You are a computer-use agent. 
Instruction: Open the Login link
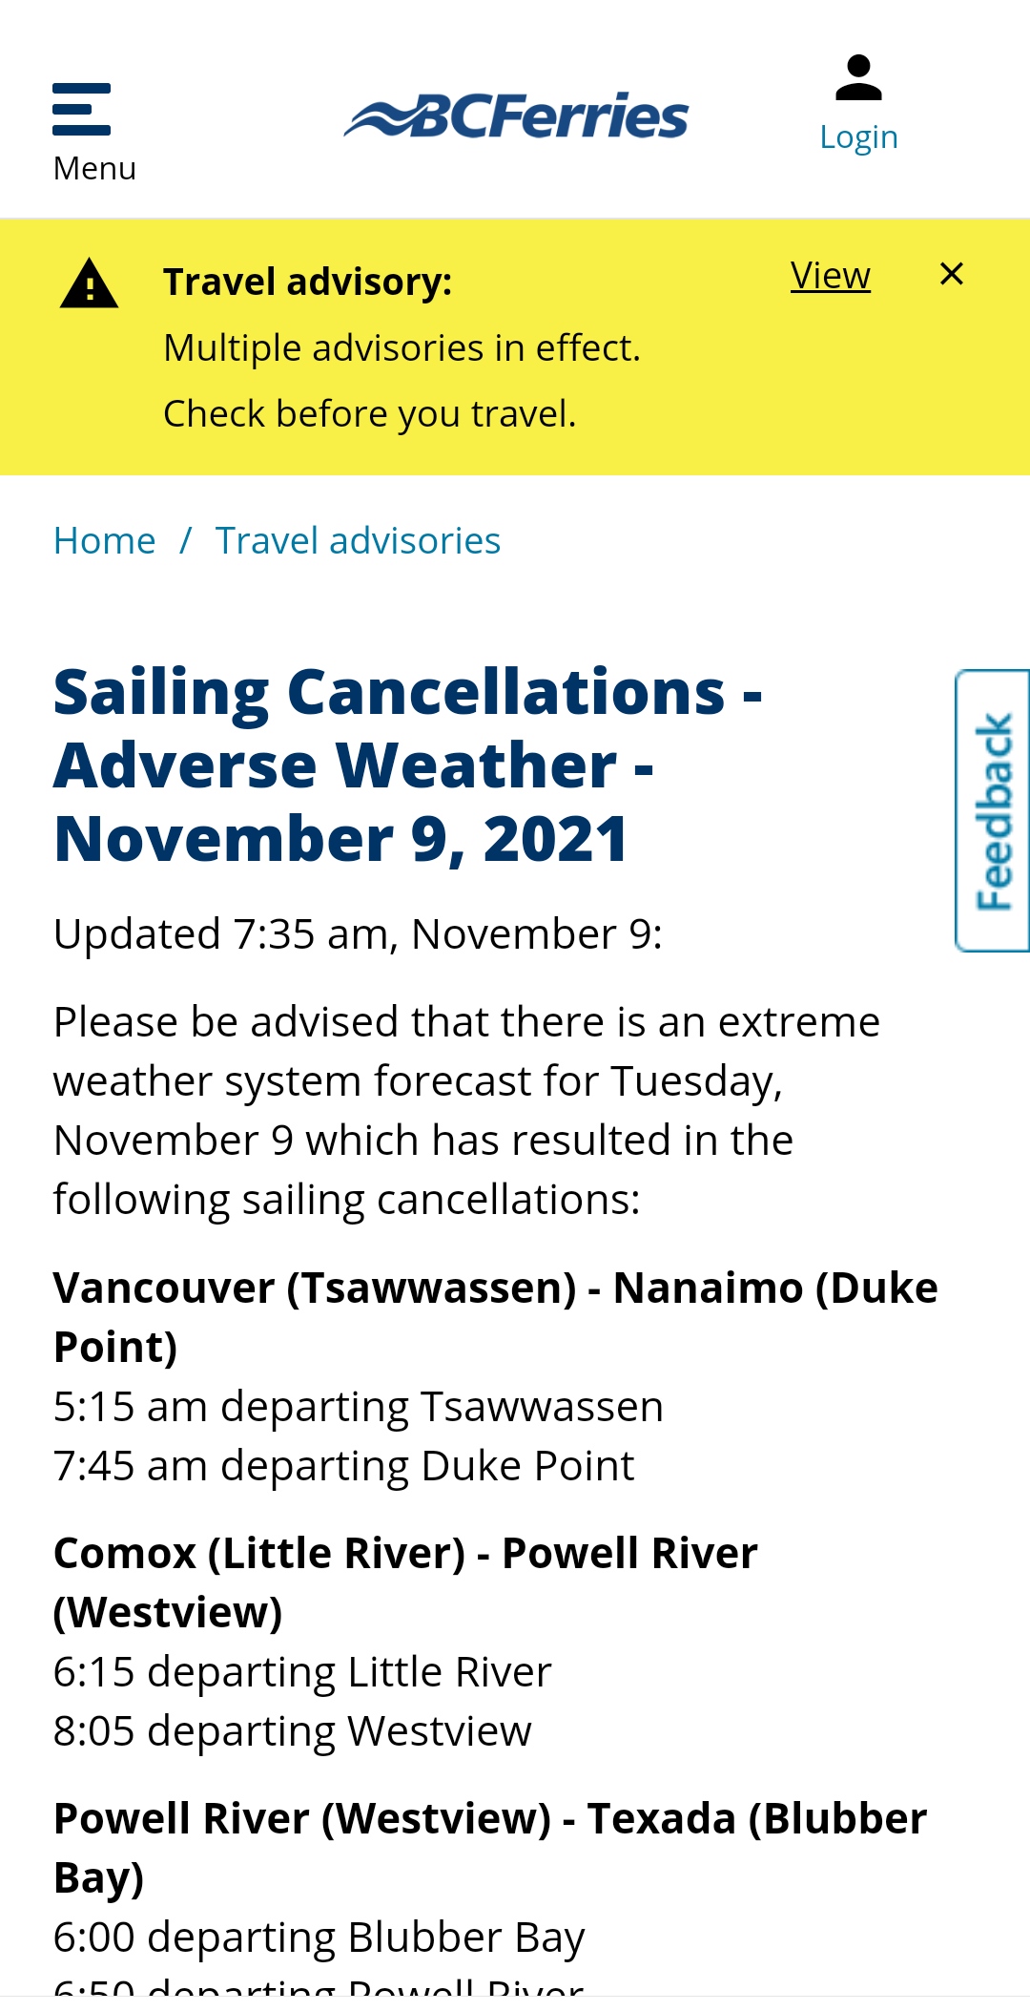point(858,137)
